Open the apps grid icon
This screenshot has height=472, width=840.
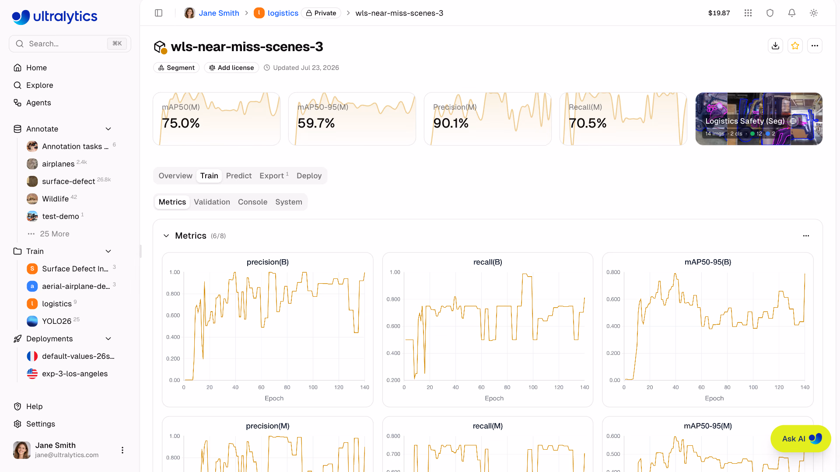coord(748,13)
